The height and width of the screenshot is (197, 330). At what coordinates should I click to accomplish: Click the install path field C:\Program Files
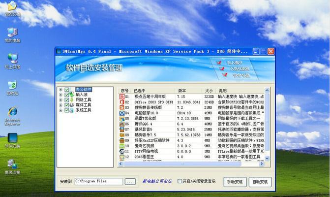[x=99, y=181]
